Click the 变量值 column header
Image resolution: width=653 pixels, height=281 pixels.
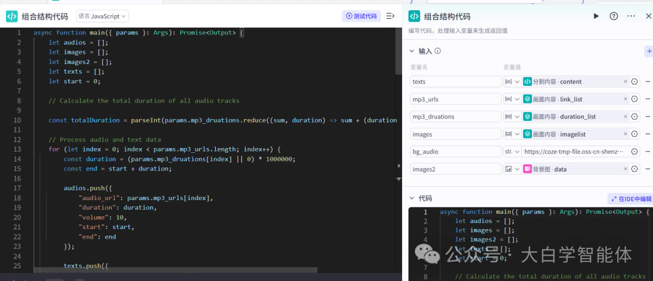(x=512, y=67)
